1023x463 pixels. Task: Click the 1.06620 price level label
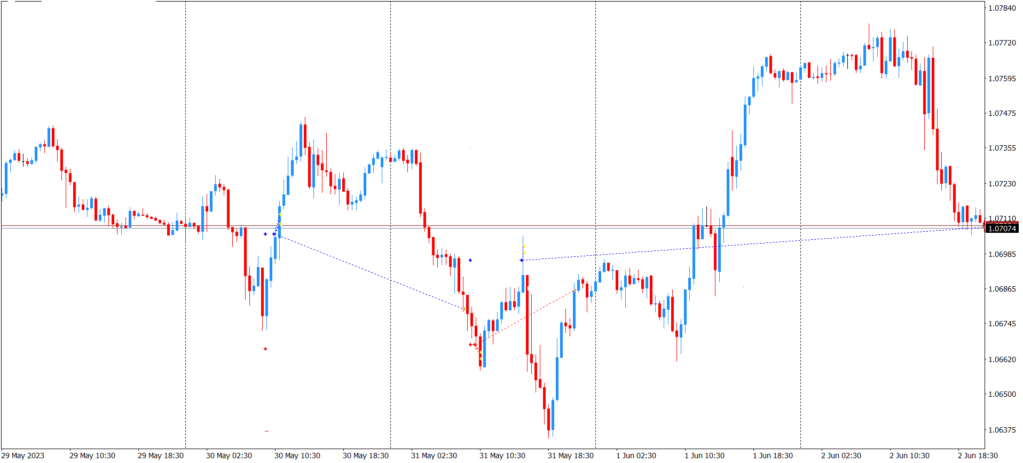1002,359
